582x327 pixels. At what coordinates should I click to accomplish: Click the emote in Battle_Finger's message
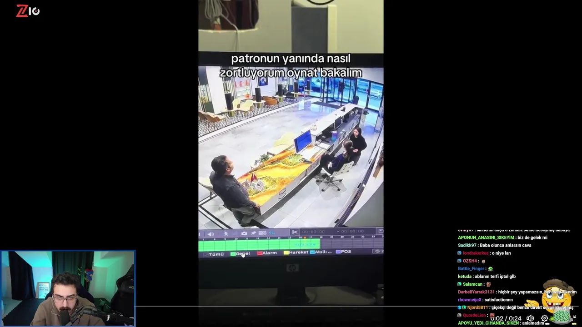point(490,269)
